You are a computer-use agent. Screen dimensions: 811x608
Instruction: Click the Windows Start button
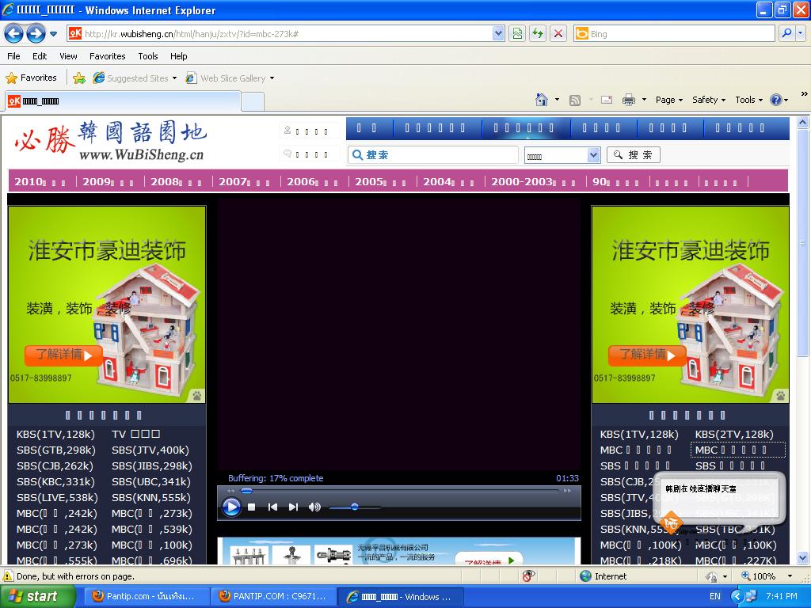point(36,596)
